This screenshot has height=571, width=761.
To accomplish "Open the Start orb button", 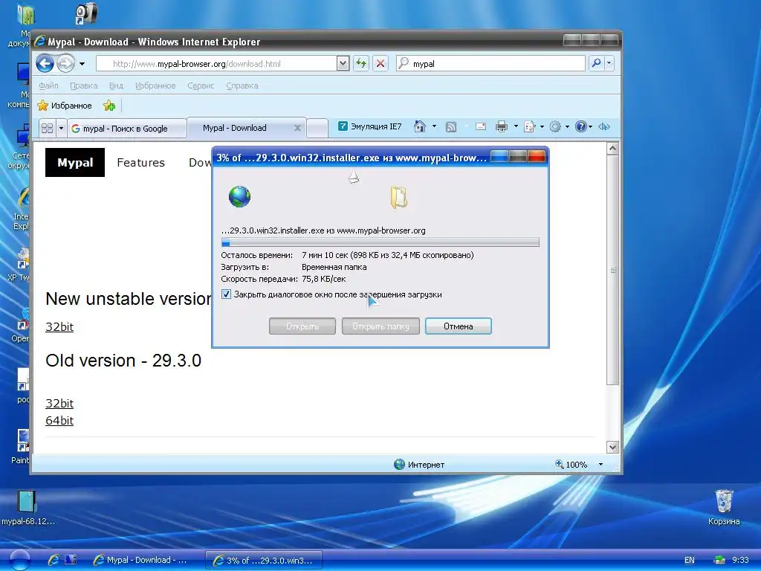I will coord(19,560).
